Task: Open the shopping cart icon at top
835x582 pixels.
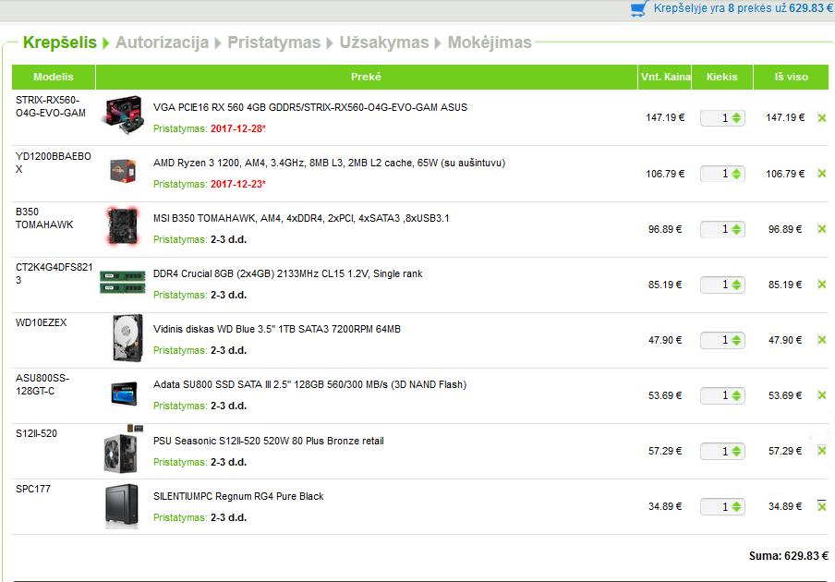Action: click(x=639, y=8)
